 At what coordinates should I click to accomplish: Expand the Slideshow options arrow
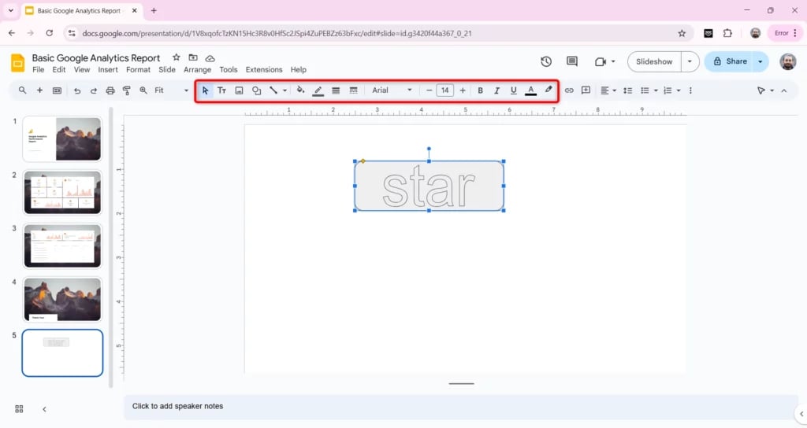(x=690, y=61)
